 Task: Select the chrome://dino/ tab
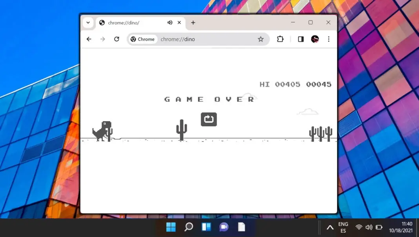pyautogui.click(x=140, y=23)
